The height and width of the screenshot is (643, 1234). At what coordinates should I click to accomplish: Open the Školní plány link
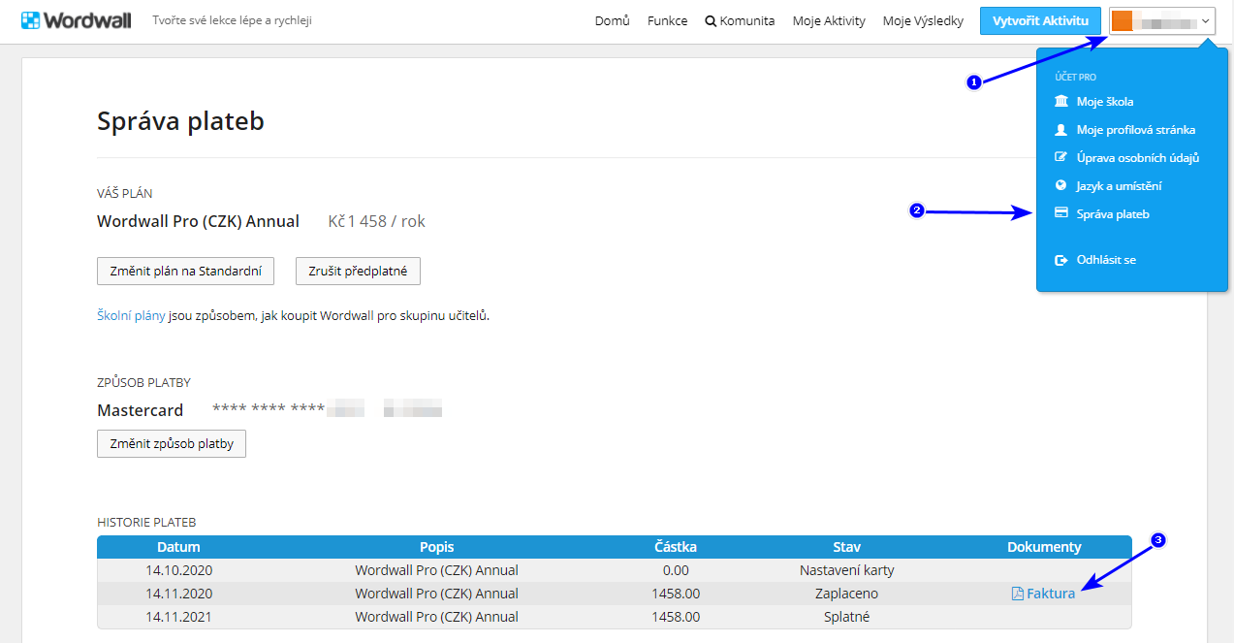(x=132, y=315)
